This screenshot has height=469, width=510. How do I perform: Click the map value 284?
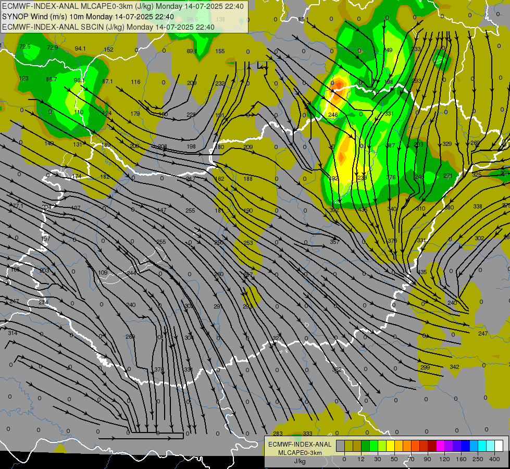click(43, 302)
